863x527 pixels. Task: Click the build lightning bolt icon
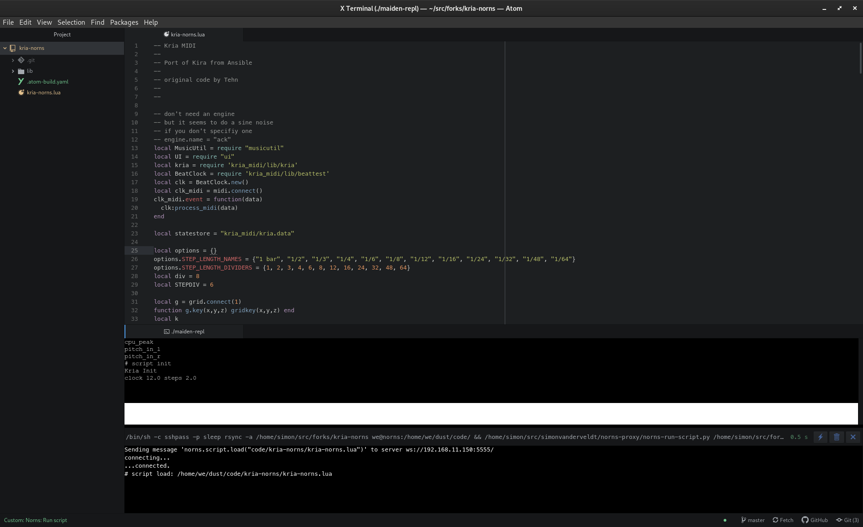pyautogui.click(x=820, y=437)
